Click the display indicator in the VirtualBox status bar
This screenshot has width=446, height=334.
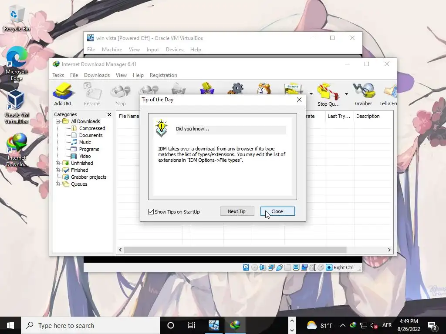296,267
